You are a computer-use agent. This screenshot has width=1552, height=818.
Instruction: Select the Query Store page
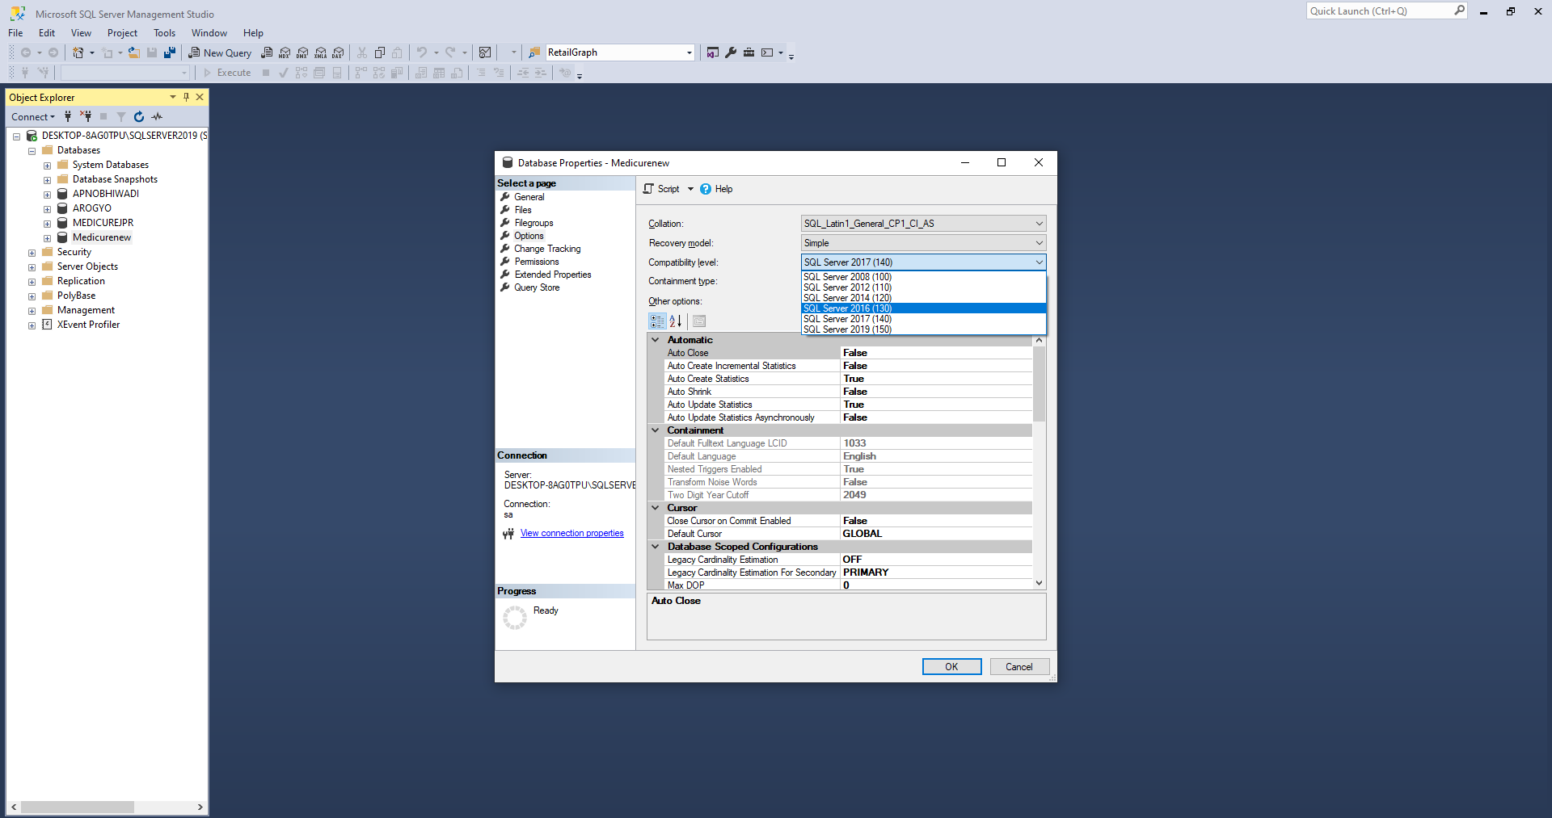click(537, 287)
